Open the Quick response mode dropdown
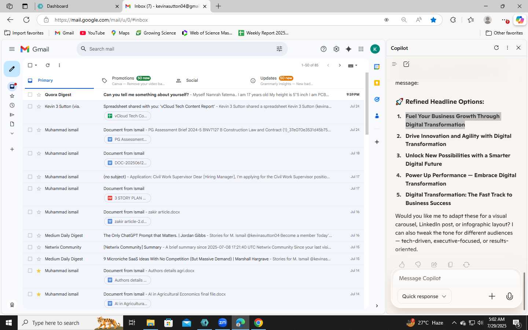Screen dimensions: 528x330 tap(424, 296)
